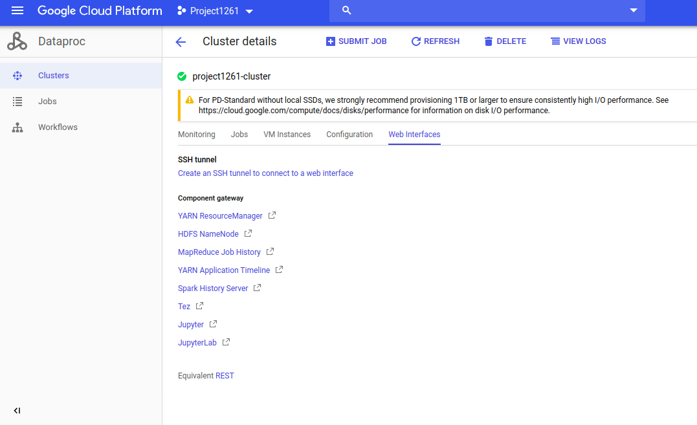Screen dimensions: 697x425
Task: Open the HDFS NameNode link
Action: click(x=208, y=234)
